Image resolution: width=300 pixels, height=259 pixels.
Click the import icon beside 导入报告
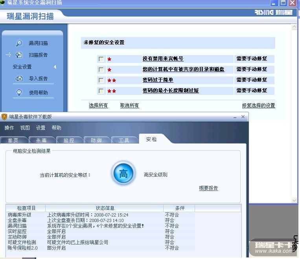[x=19, y=79]
